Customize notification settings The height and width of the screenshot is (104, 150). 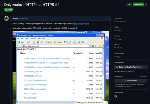[x=144, y=77]
